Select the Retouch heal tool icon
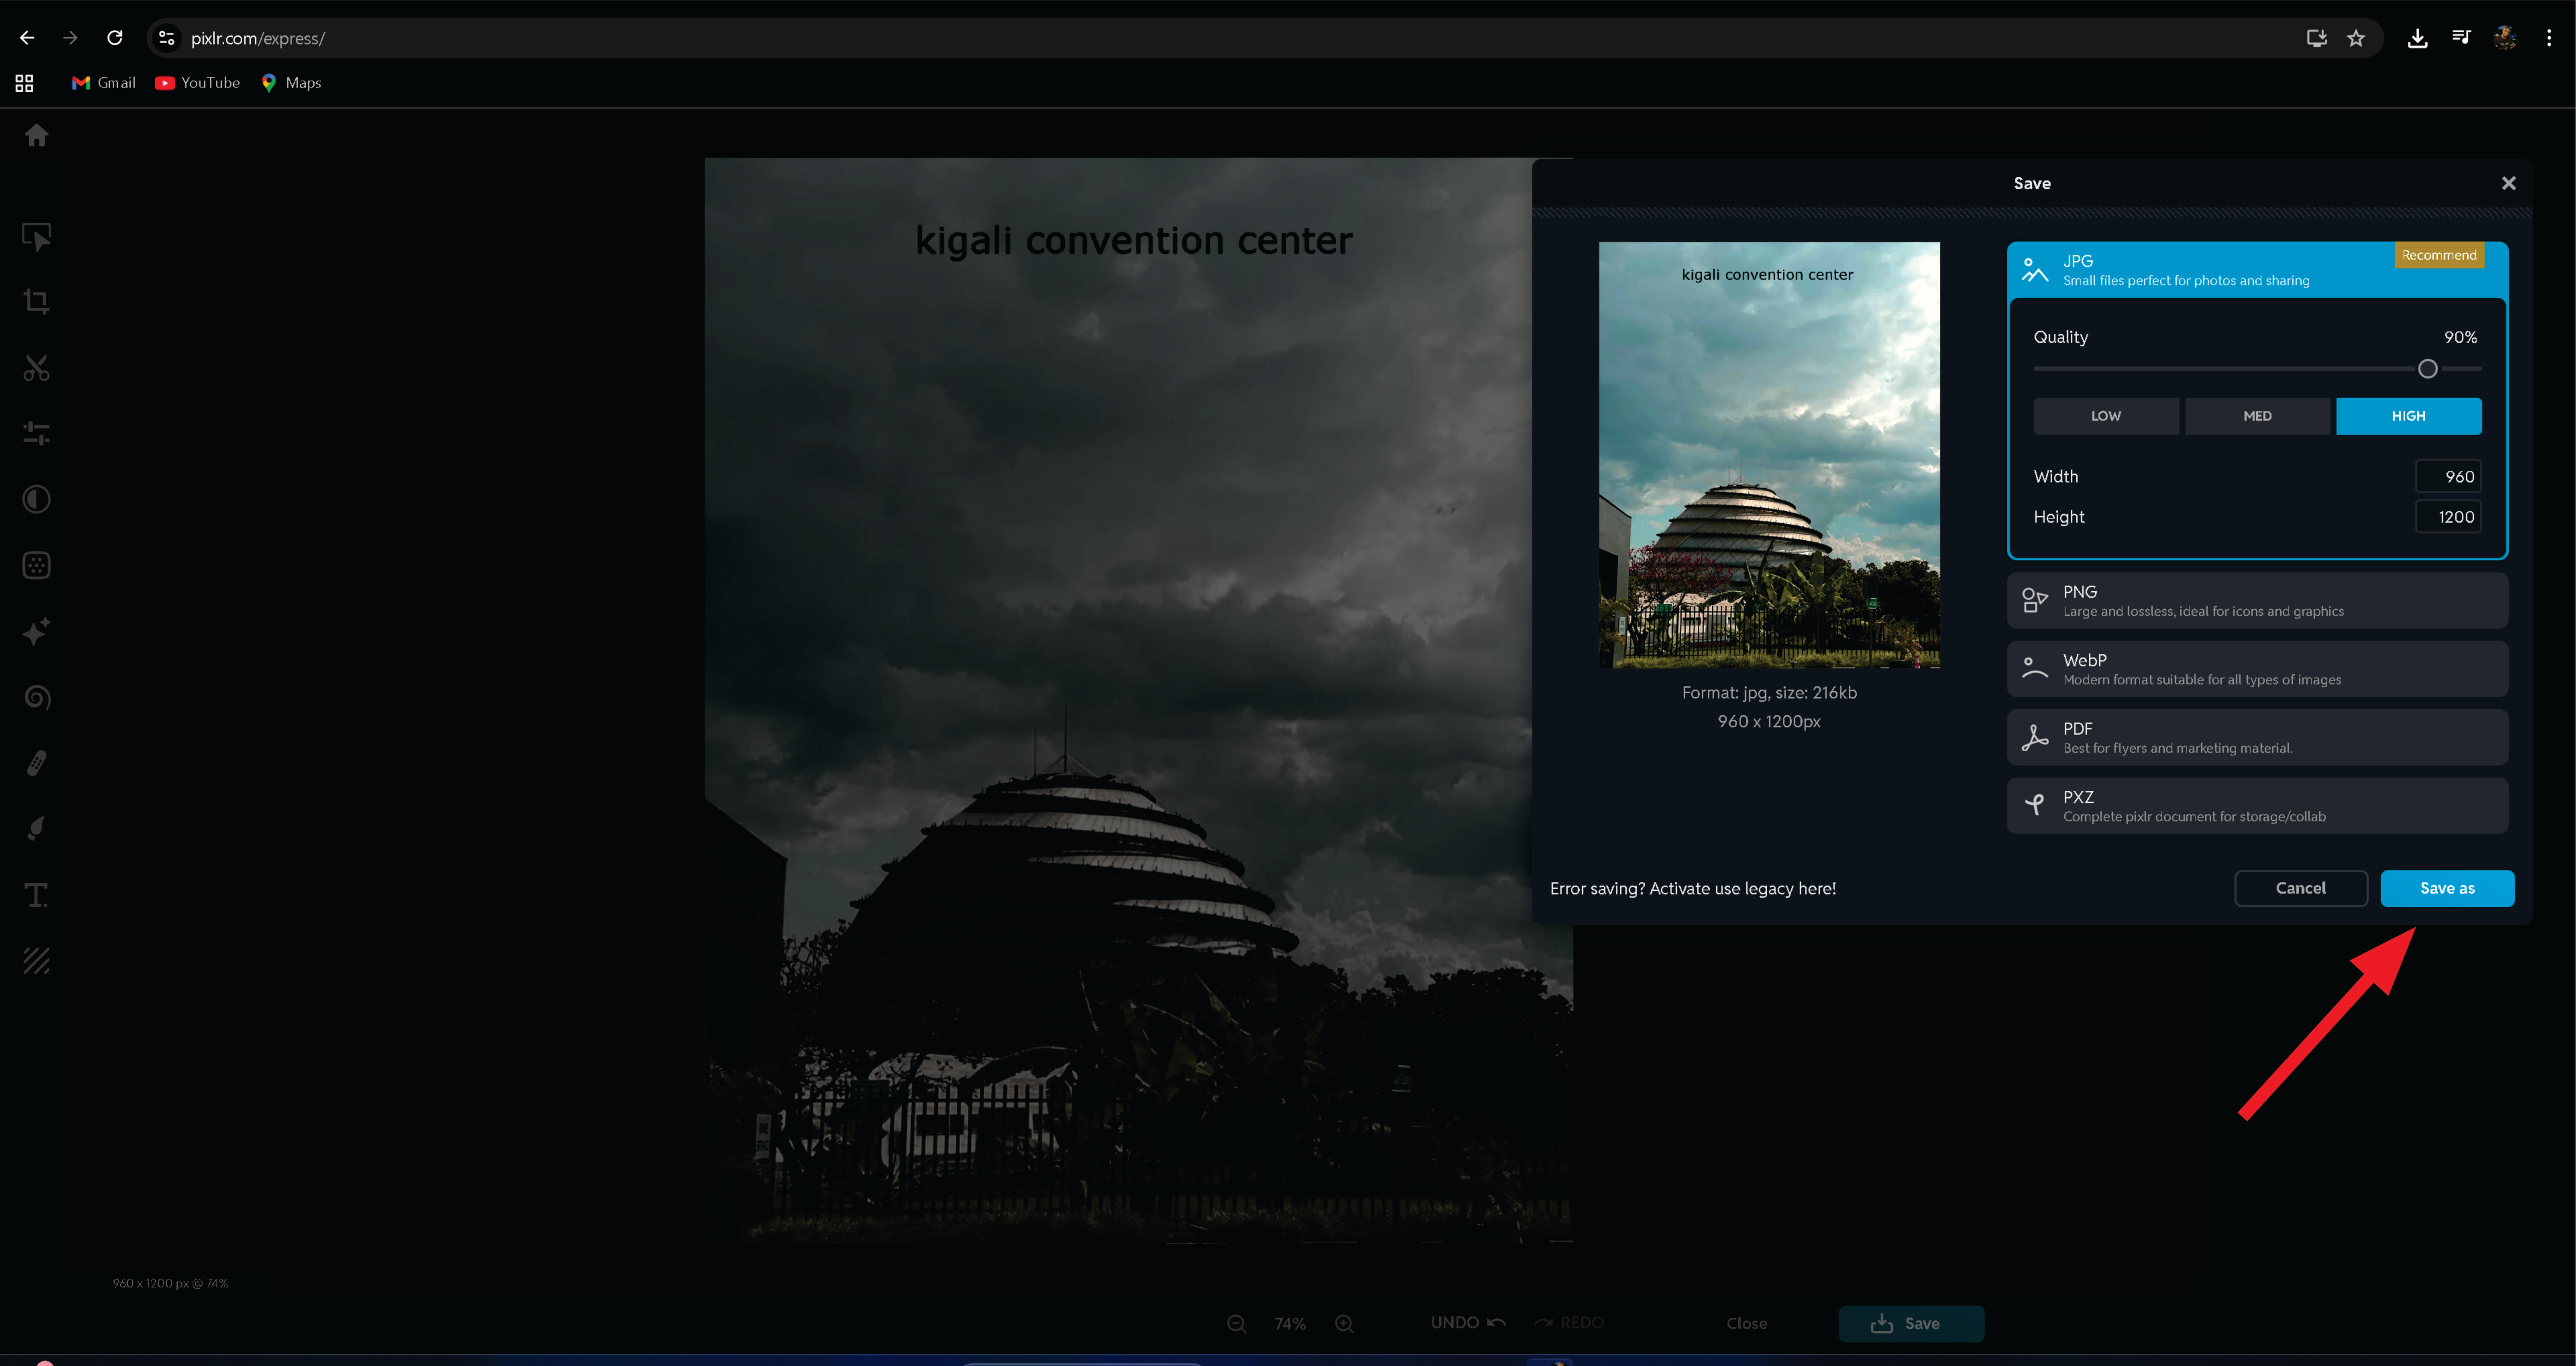The image size is (2576, 1366). tap(37, 763)
